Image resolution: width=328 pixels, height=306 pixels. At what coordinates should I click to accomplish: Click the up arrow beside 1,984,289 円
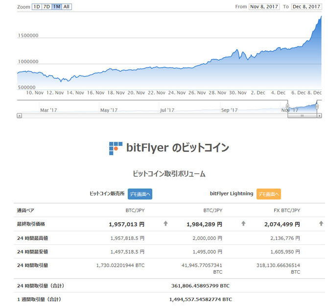(243, 223)
